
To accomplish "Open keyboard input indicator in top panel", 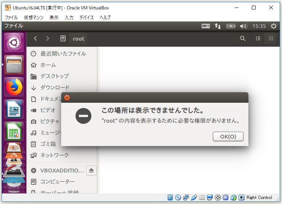I will 206,26.
